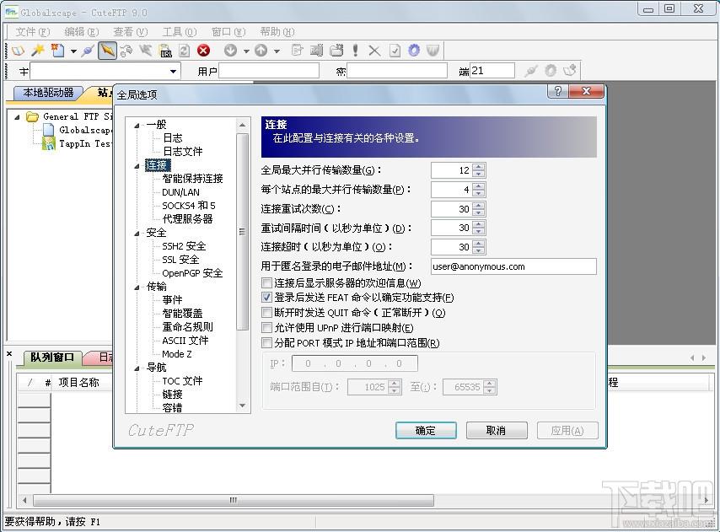Enable assign PORT mode IP range checkbox

coord(266,343)
